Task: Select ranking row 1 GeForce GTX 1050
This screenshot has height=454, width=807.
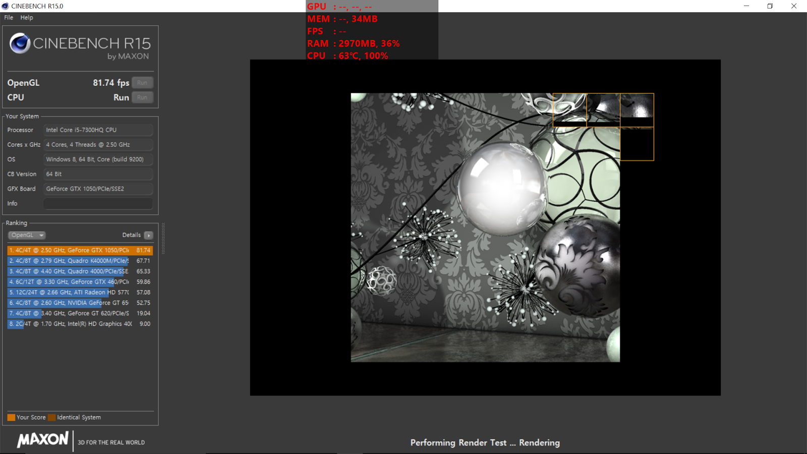Action: (x=80, y=250)
